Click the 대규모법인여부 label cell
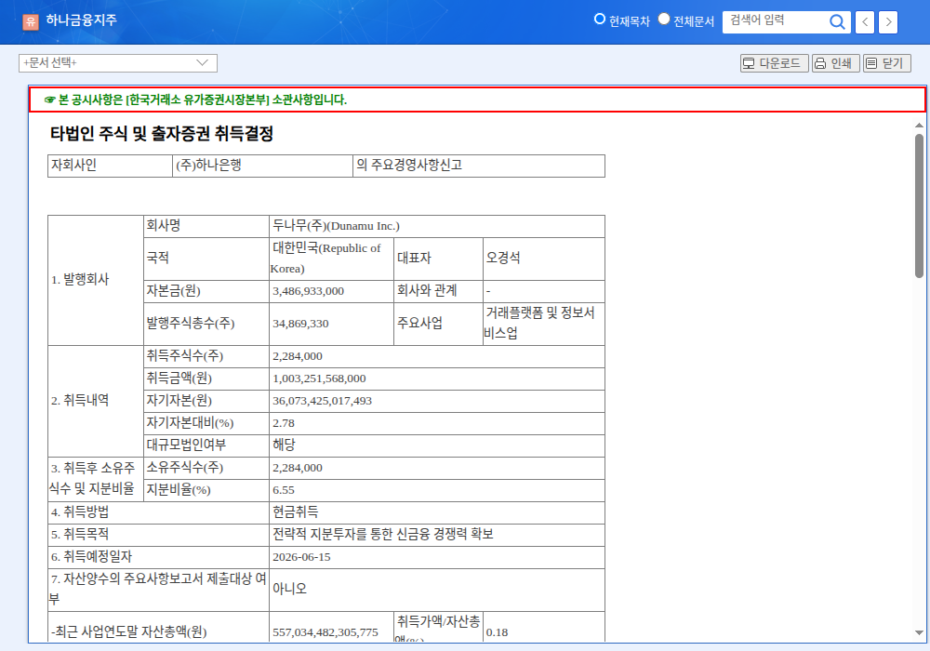This screenshot has height=651, width=930. click(x=206, y=445)
